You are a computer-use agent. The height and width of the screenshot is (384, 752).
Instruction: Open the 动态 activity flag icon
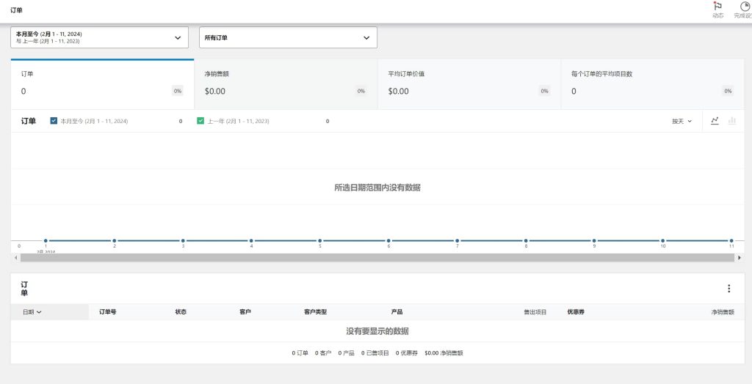[x=717, y=7]
